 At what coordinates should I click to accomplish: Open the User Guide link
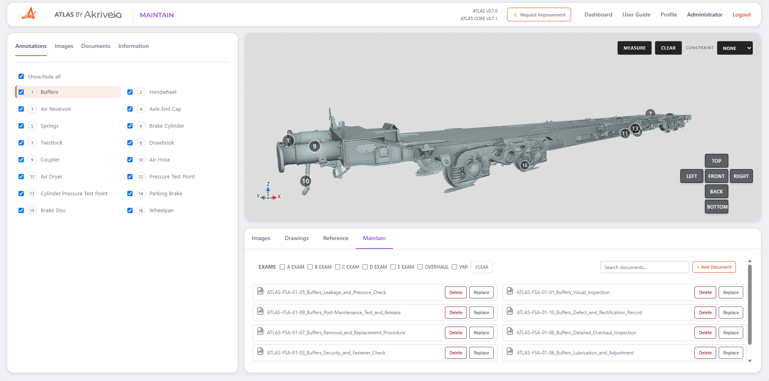pos(636,15)
